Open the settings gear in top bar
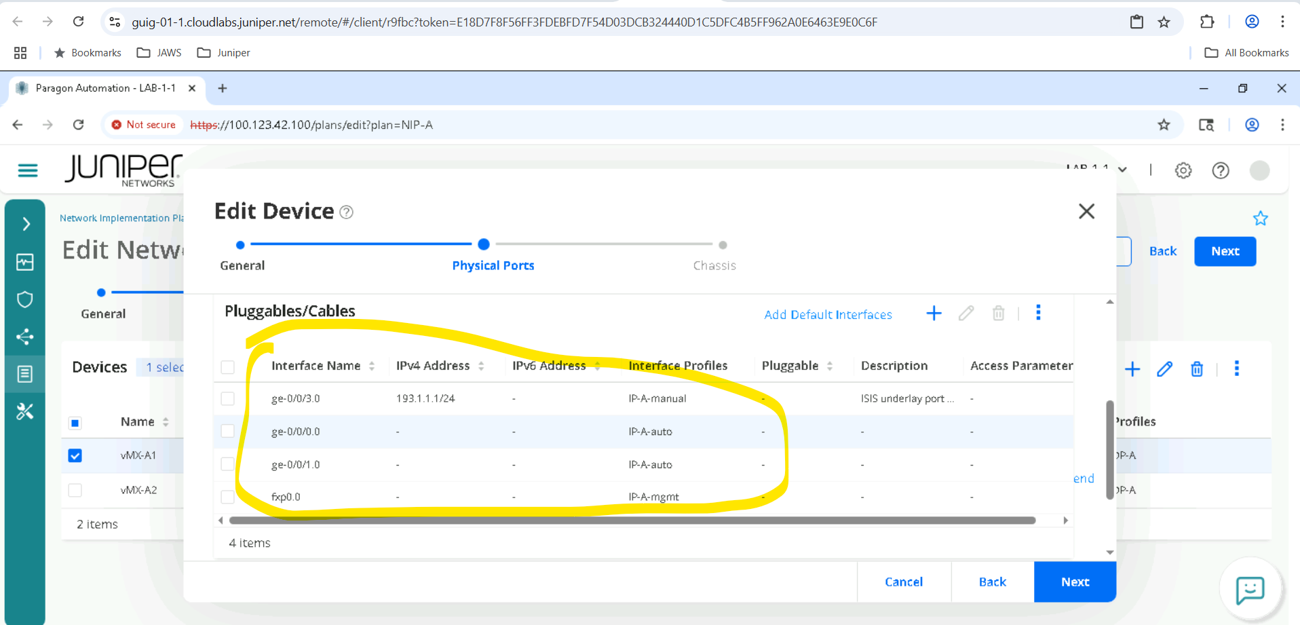 pos(1183,170)
